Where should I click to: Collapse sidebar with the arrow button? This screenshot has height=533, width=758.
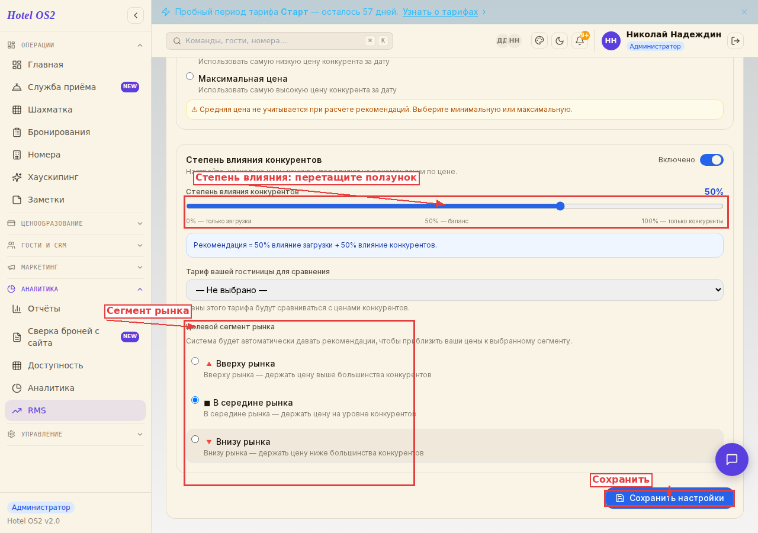tap(136, 15)
